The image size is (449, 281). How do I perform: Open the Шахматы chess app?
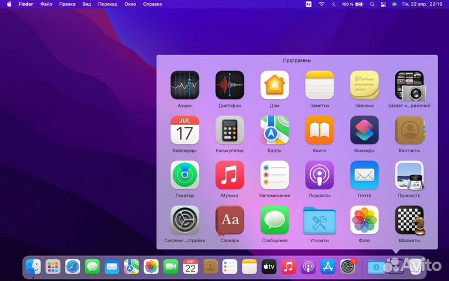[409, 220]
